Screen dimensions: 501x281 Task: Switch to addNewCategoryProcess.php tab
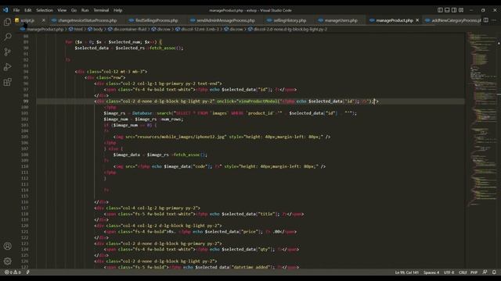pyautogui.click(x=454, y=20)
